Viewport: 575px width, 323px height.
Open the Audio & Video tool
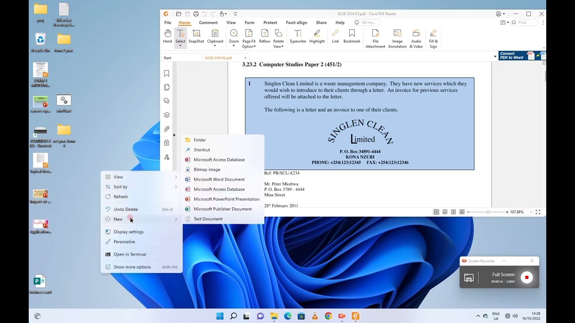pyautogui.click(x=416, y=39)
